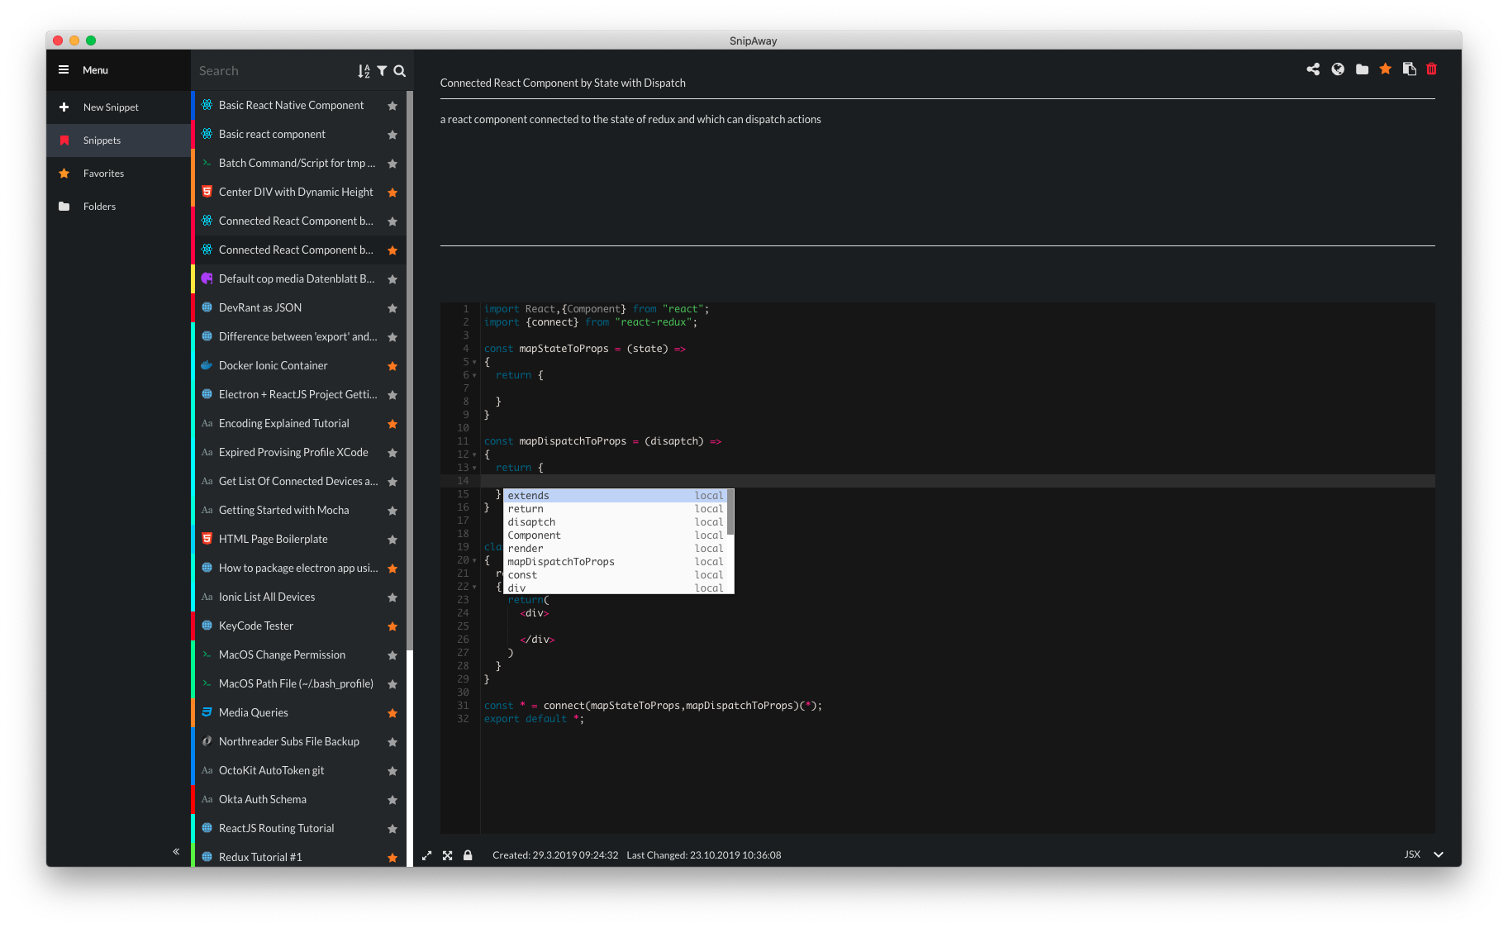Fold code at line 6 arrow

click(x=474, y=376)
